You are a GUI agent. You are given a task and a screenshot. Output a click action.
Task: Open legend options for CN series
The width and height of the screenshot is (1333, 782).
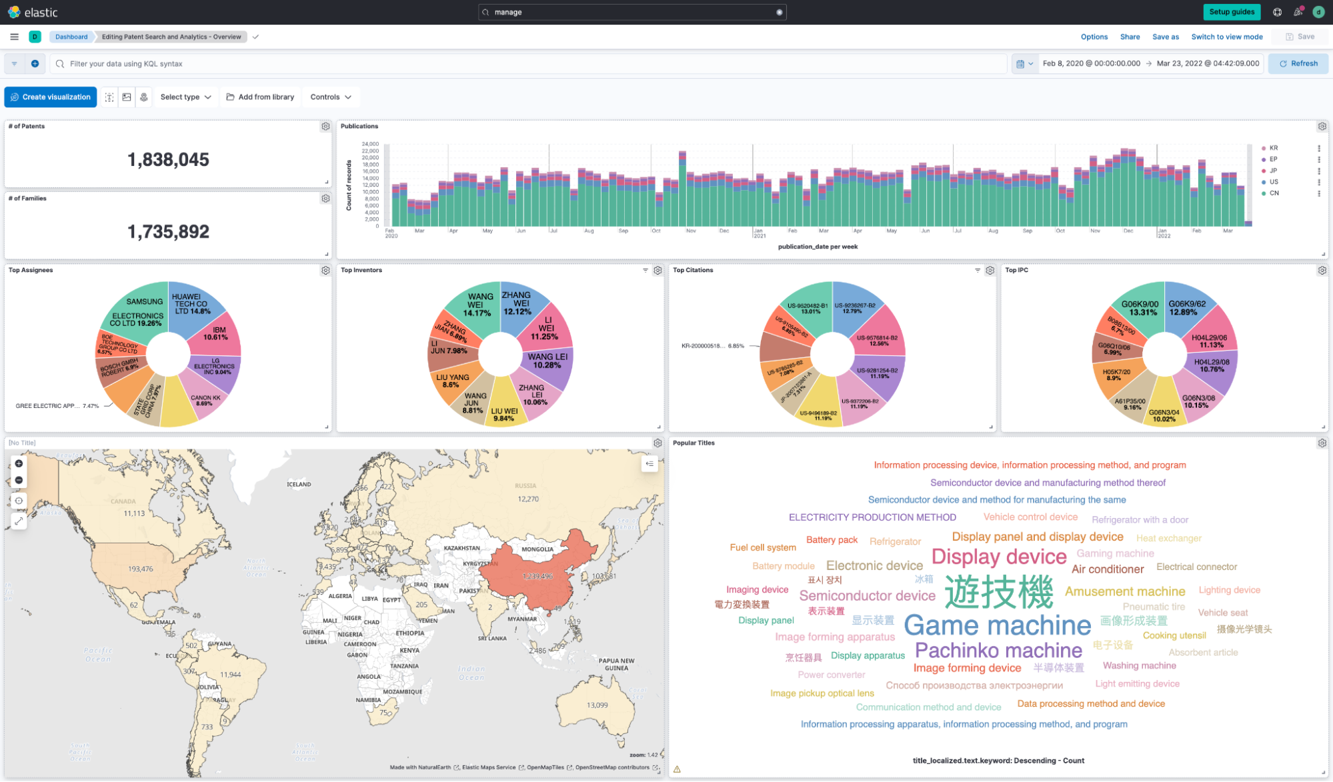click(1318, 193)
